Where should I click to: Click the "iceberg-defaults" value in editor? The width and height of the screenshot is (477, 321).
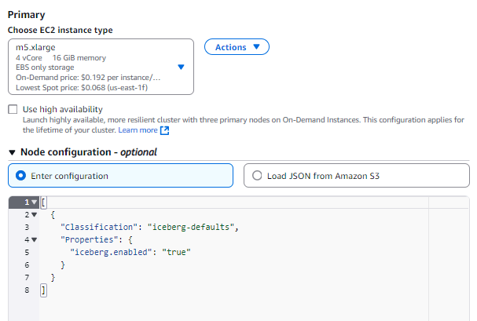click(x=192, y=227)
